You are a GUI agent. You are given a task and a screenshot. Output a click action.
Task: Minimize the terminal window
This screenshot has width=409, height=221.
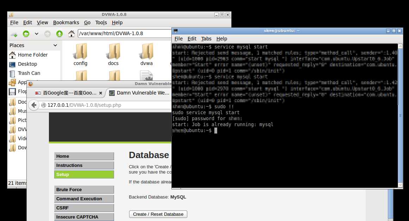388,31
